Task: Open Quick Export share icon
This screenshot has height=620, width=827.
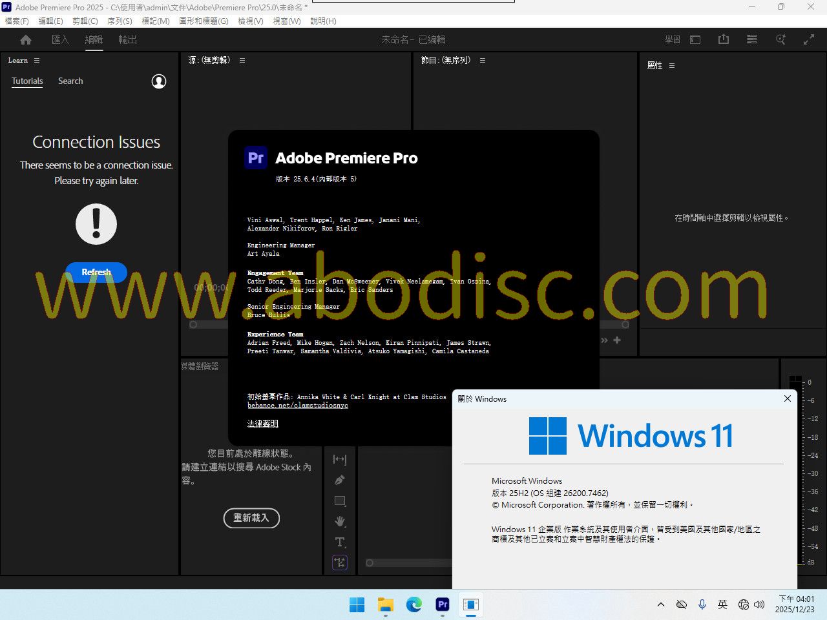Action: pos(724,40)
